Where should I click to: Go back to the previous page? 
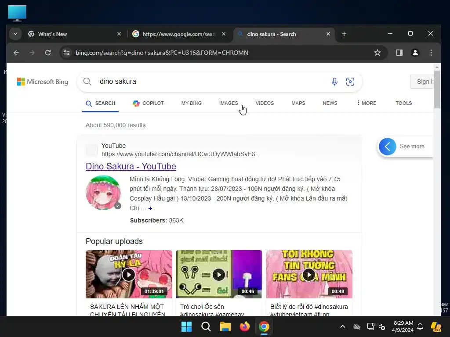16,53
